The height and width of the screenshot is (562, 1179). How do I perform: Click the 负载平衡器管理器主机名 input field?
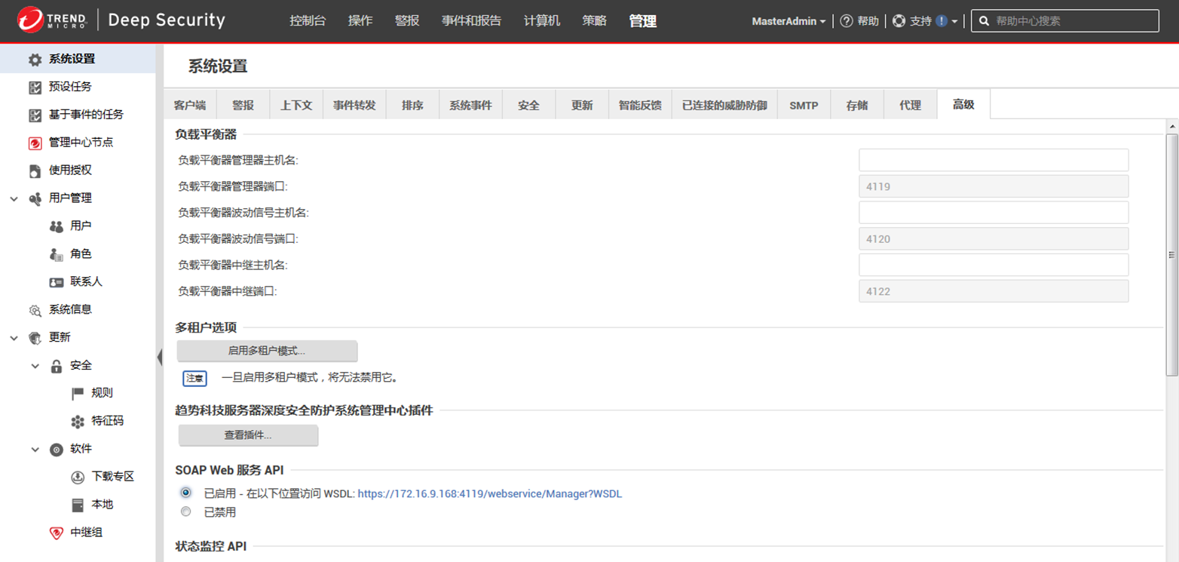click(x=993, y=160)
